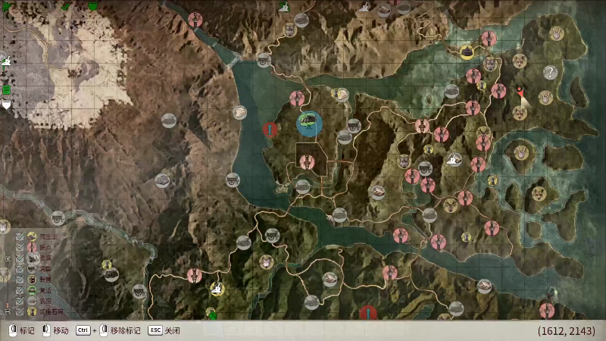The image size is (606, 341).
Task: Toggle the gray cart legend checkbox
Action: [x=20, y=268]
